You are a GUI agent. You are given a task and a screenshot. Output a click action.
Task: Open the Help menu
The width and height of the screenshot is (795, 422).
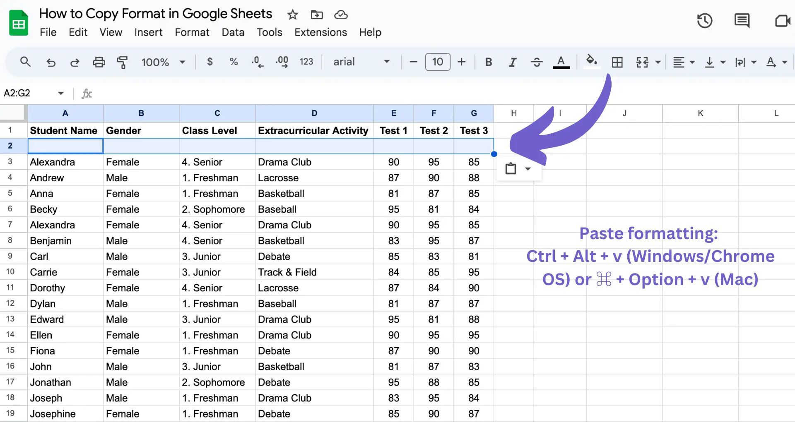tap(370, 32)
